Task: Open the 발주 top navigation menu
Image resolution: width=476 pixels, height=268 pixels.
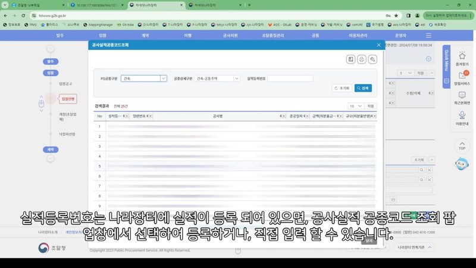Action: 60,36
